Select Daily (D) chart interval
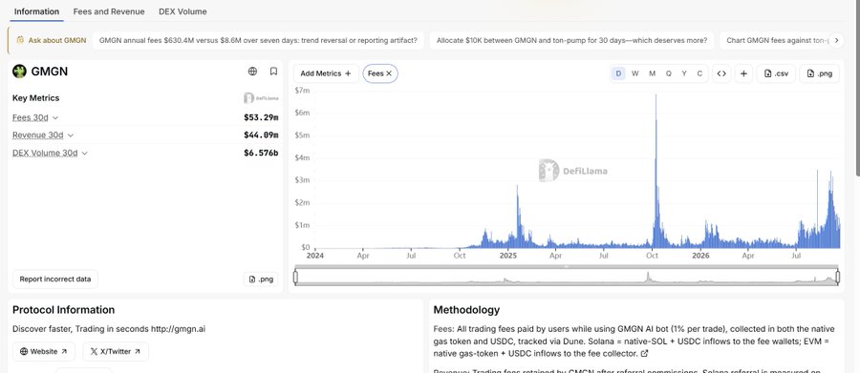860x373 pixels. point(618,73)
